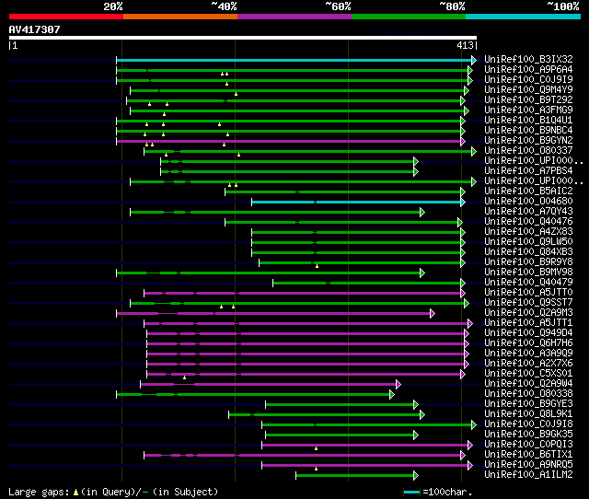Viewport: 589px width, 499px height.
Task: Select the UniRef100_A1ILM2 label
Action: pyautogui.click(x=528, y=475)
